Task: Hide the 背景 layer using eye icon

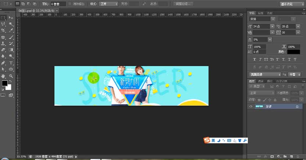Action: 250,106
